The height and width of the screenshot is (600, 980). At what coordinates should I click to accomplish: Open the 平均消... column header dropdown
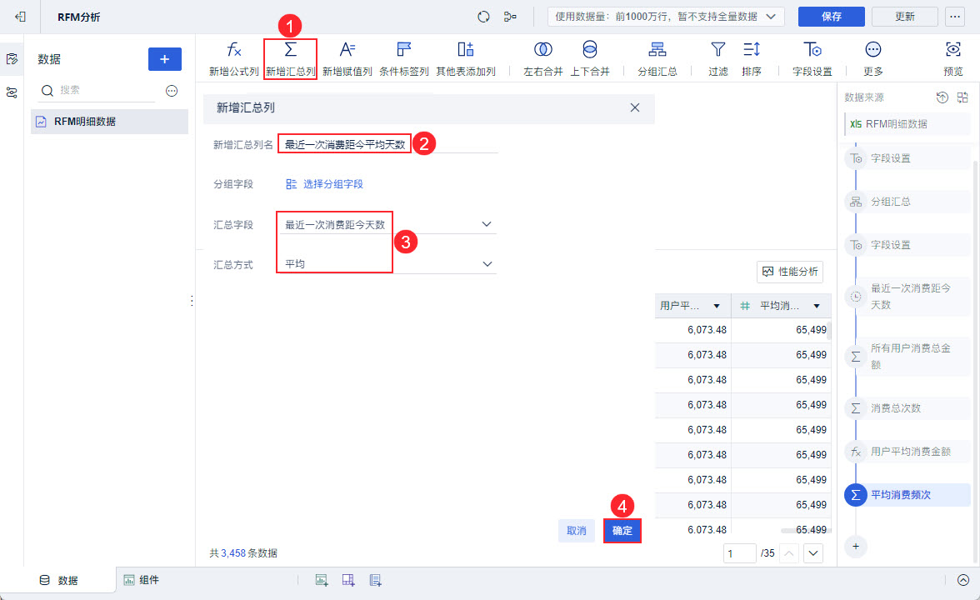[x=817, y=306]
